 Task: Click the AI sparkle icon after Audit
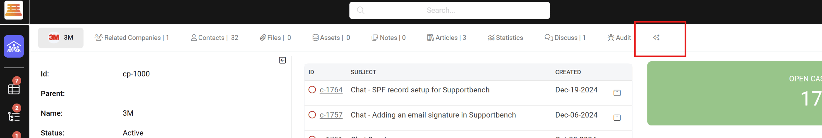pyautogui.click(x=656, y=37)
